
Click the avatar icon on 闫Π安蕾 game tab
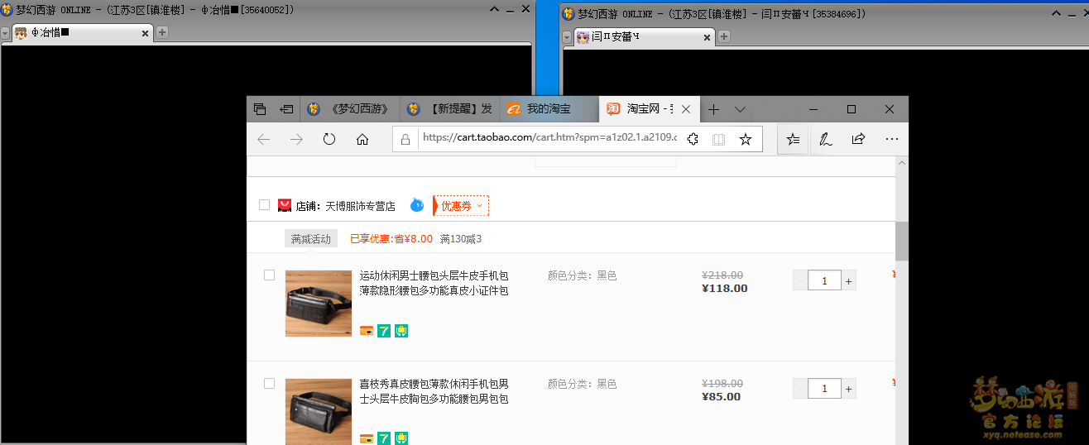pyautogui.click(x=583, y=36)
